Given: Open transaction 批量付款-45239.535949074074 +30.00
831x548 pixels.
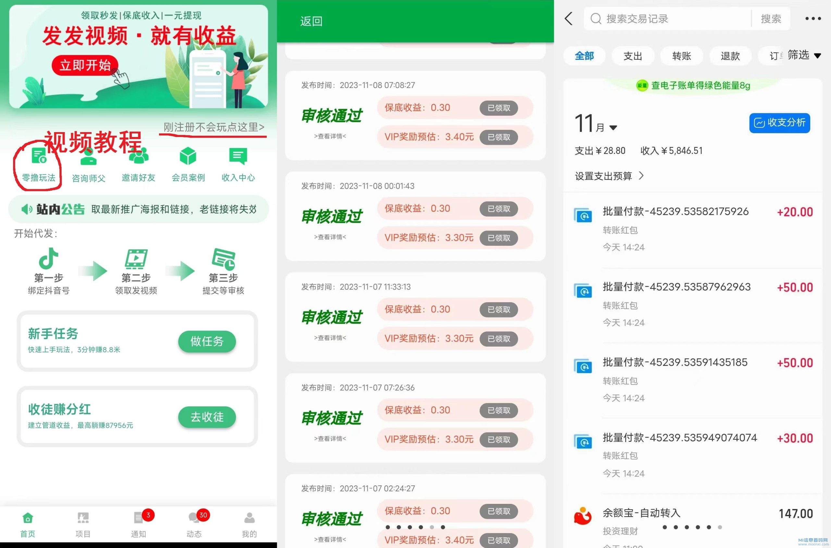Looking at the screenshot, I should [x=693, y=456].
